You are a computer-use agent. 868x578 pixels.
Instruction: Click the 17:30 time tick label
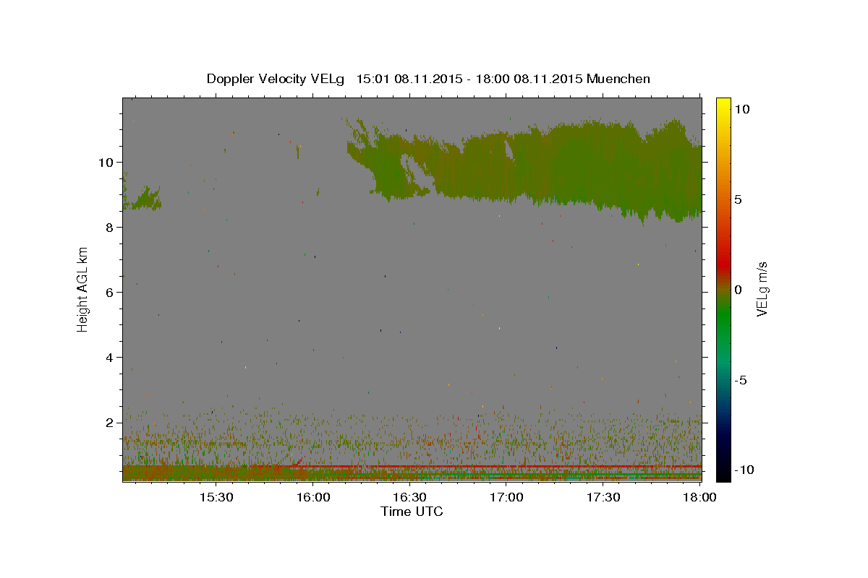tap(603, 498)
